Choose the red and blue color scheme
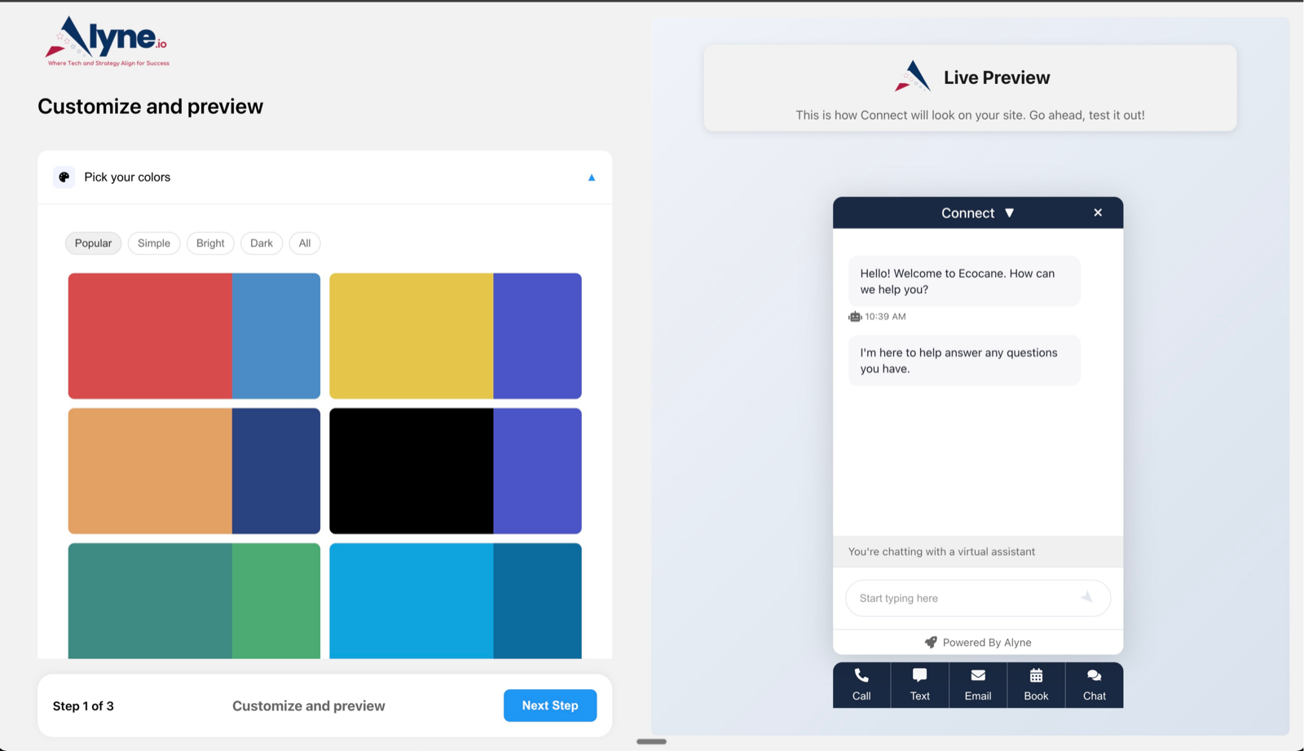1304x751 pixels. 194,336
